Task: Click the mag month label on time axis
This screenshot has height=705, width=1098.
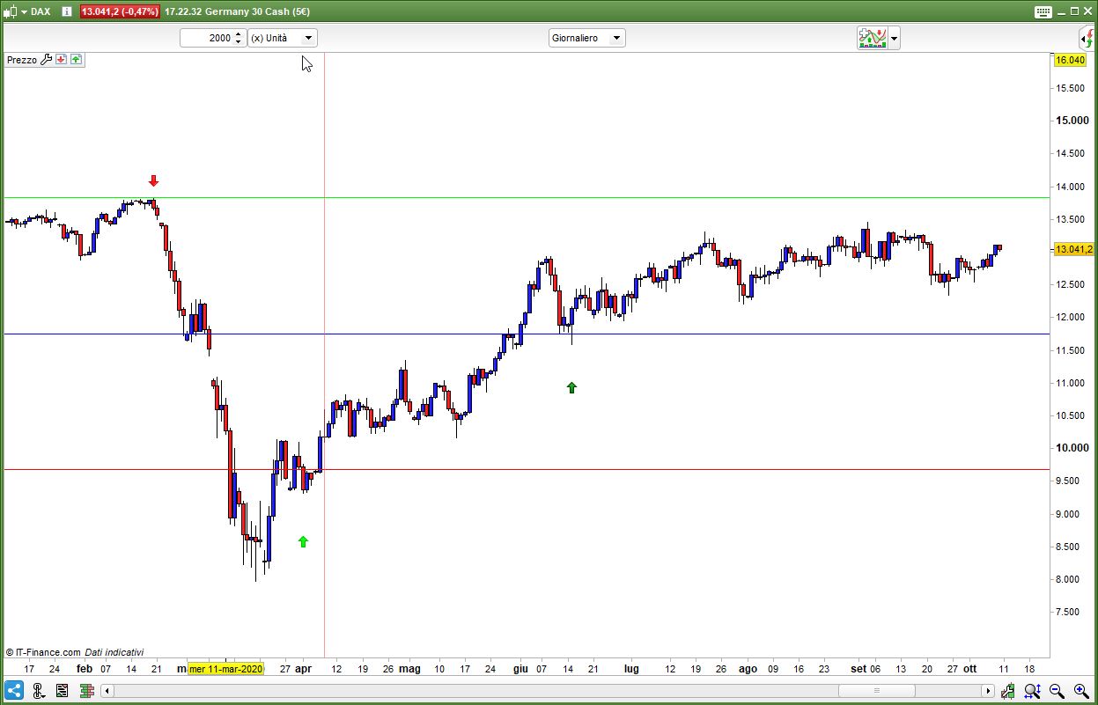Action: [x=409, y=669]
